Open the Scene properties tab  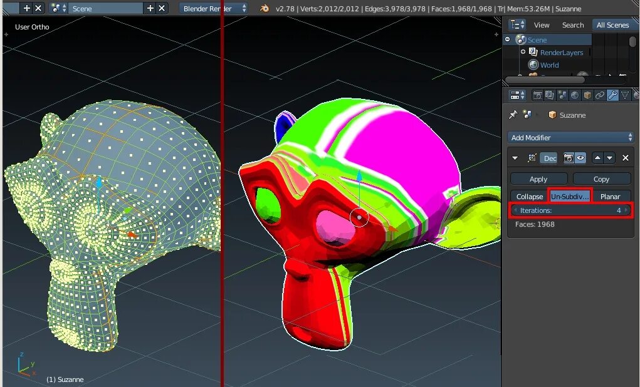(562, 95)
